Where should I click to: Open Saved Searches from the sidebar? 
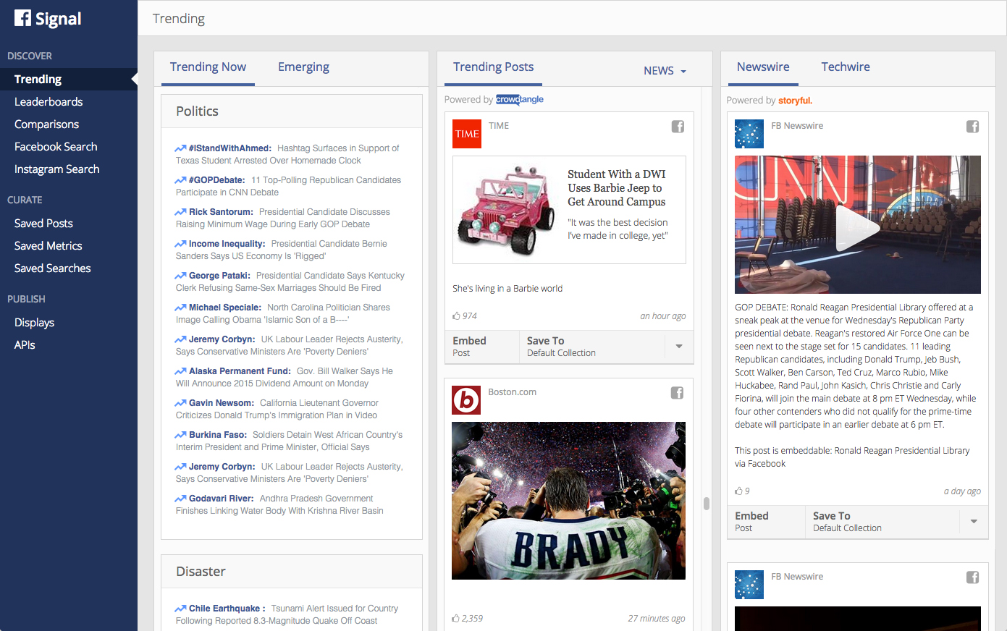(52, 268)
